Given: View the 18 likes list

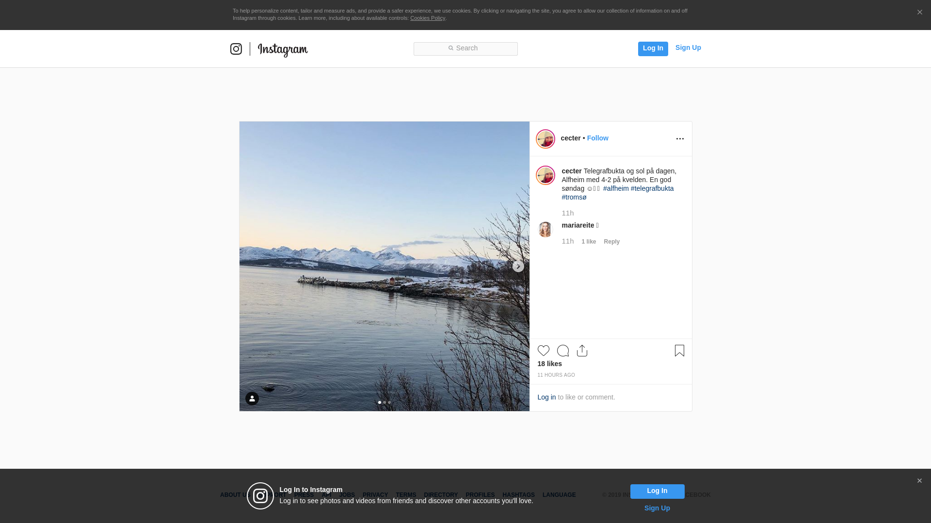Looking at the screenshot, I should point(549,364).
